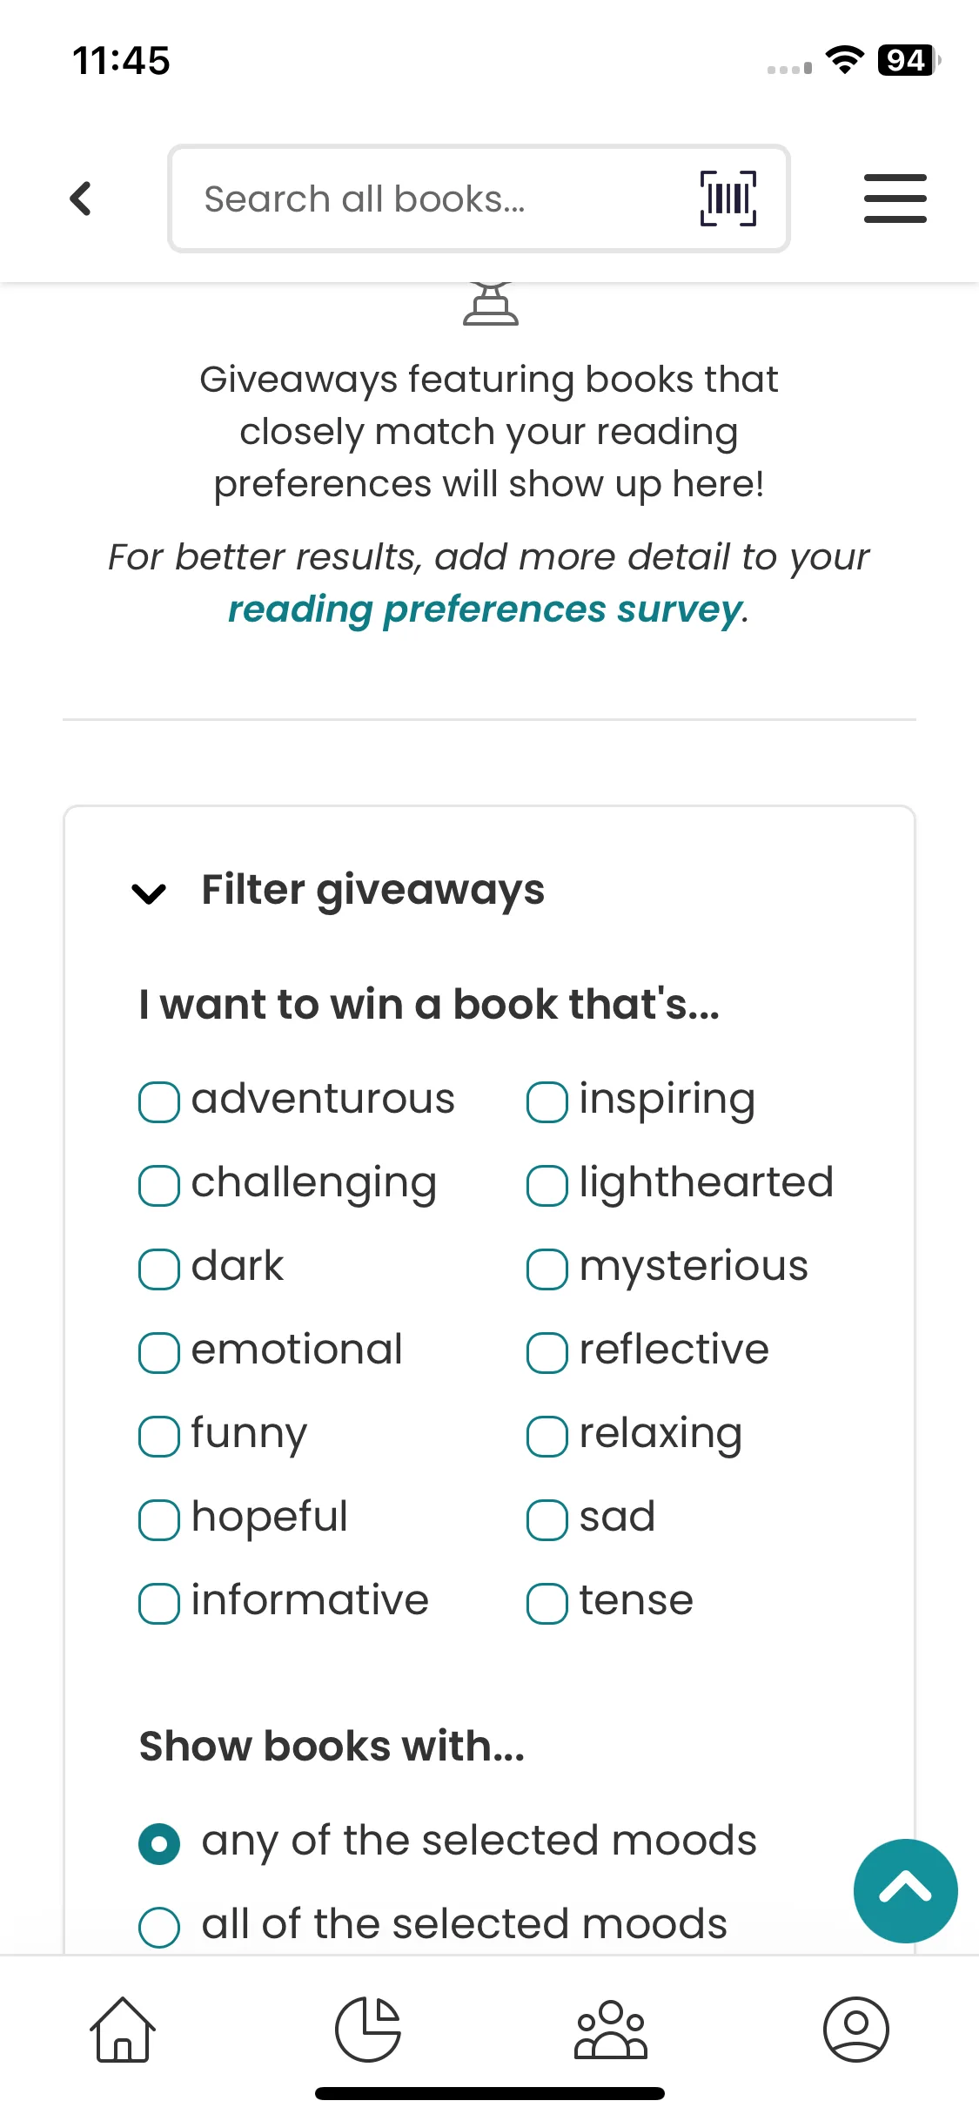Select 'all of the selected moods'
The image size is (979, 2121).
point(159,1926)
